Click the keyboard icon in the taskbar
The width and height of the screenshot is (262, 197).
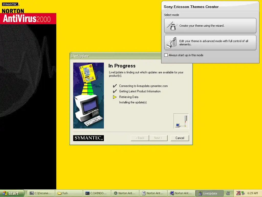pos(228,193)
